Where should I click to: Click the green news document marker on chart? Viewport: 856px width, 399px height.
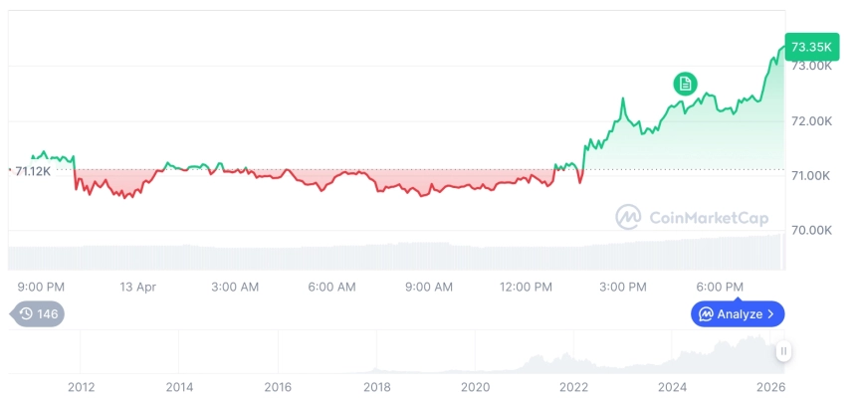(x=684, y=84)
